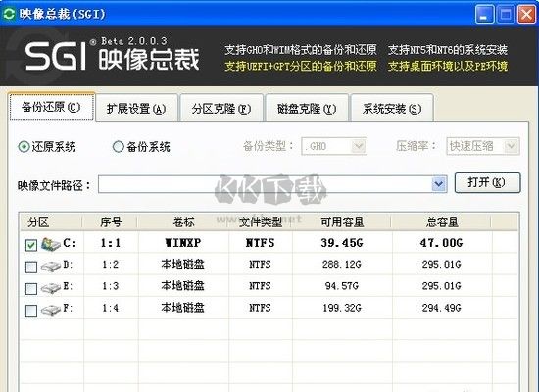Screen dimensions: 539x392
Task: Open the 备份类型 .GHO dropdown
Action: (x=334, y=146)
